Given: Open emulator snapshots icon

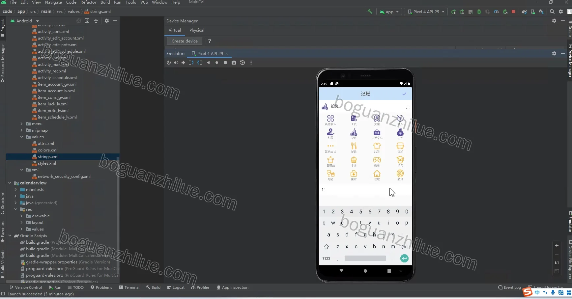Looking at the screenshot, I should pos(243,63).
